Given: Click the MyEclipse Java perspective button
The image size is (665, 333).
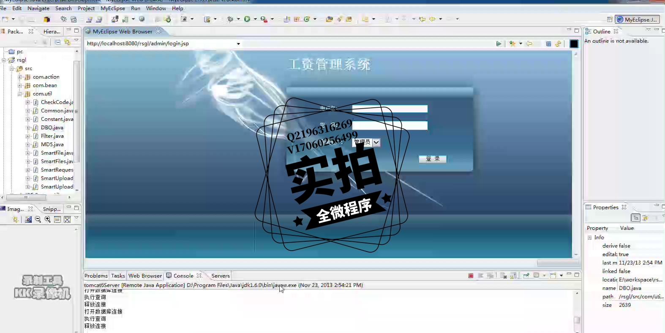Looking at the screenshot, I should [637, 19].
